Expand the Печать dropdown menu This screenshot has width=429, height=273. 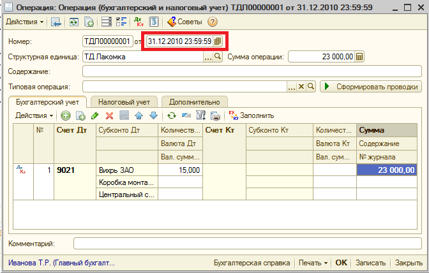[313, 263]
